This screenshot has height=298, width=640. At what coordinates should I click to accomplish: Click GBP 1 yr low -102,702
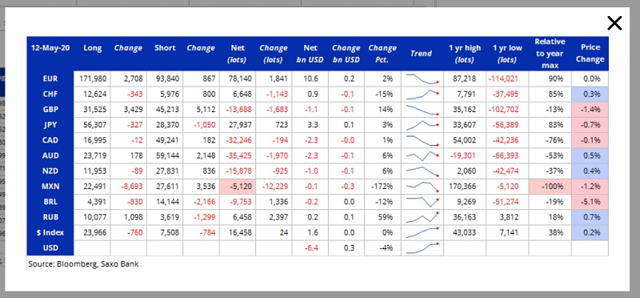(504, 110)
